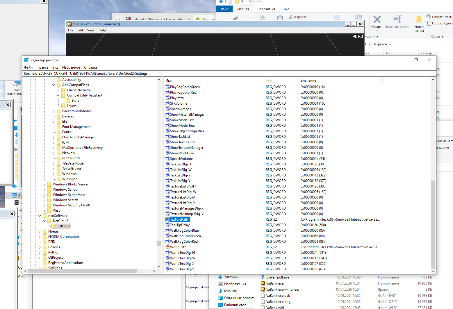Open the View menu in Ва-Банк Editor
The height and width of the screenshot is (309, 453).
pos(91,30)
